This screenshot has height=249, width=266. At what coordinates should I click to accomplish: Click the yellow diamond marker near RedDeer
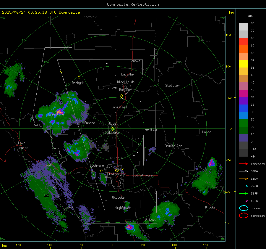point(122,96)
